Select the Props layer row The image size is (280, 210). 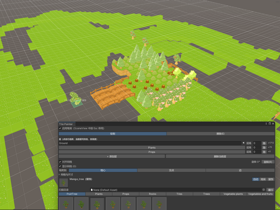(x=152, y=152)
